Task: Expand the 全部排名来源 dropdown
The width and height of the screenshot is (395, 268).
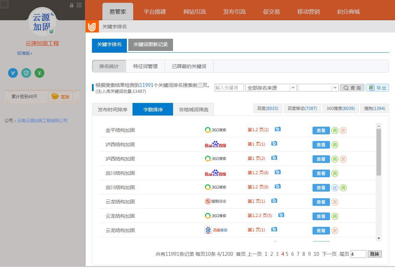Action: coord(271,88)
